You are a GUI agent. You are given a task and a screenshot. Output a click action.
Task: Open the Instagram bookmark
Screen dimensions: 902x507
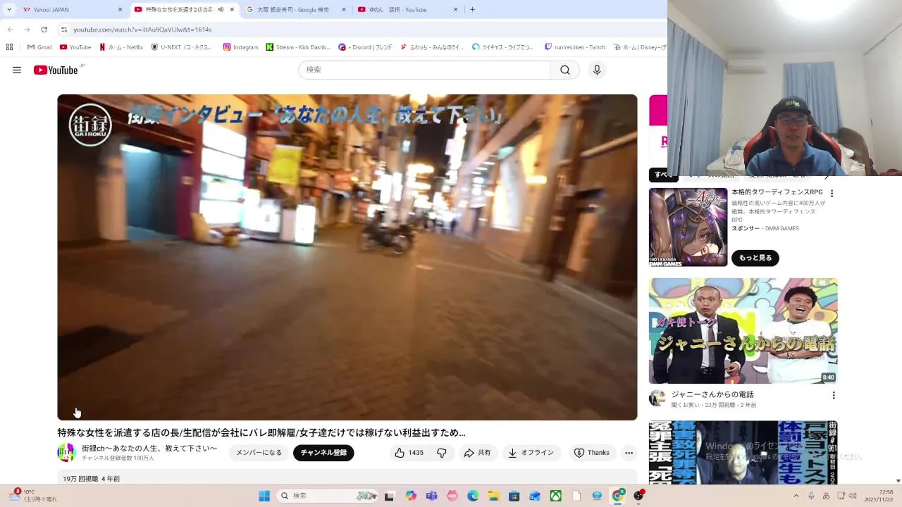240,47
